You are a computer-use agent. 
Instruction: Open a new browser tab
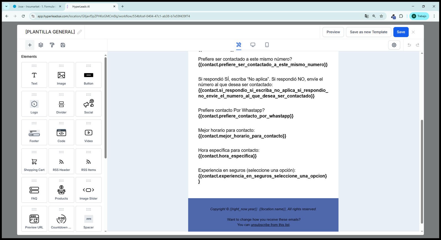coord(123,6)
